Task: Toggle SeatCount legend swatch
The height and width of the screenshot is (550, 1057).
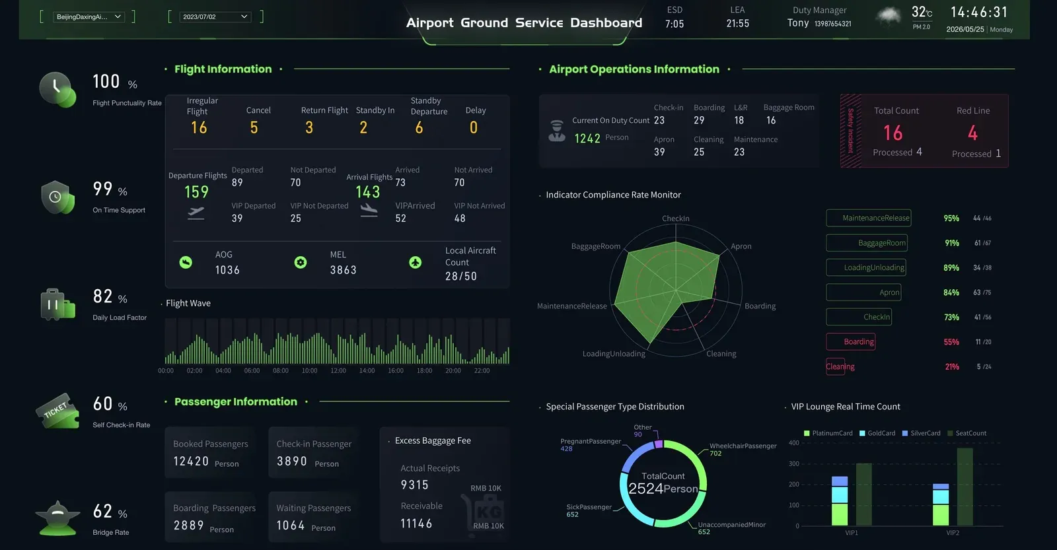Action: point(950,434)
